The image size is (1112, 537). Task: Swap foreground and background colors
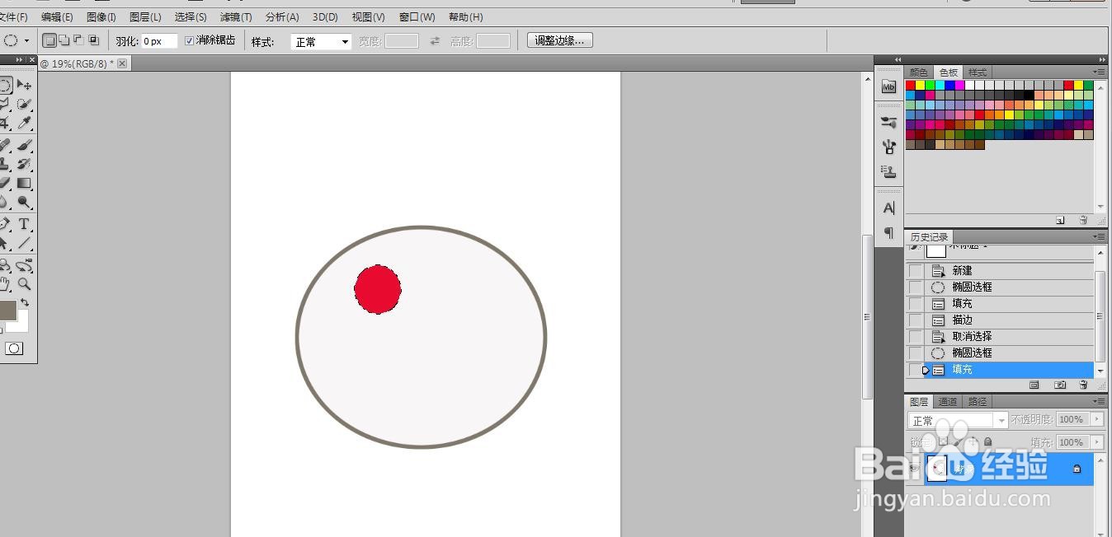(x=25, y=303)
